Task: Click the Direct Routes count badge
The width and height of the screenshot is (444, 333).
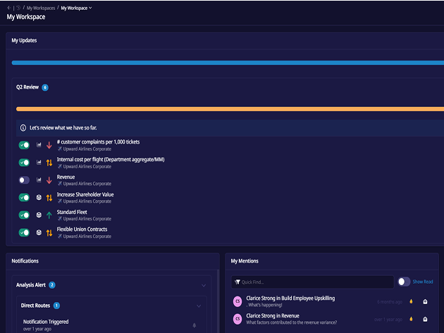Action: tap(56, 306)
